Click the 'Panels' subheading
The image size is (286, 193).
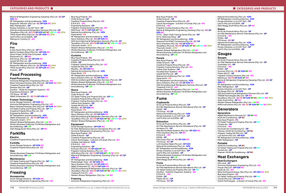[160, 58]
